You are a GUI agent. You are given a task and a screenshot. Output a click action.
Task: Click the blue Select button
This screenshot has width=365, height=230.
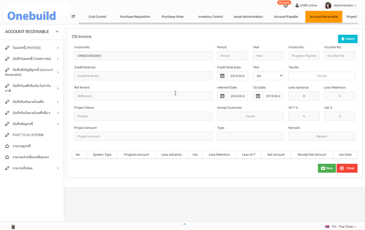tap(348, 39)
